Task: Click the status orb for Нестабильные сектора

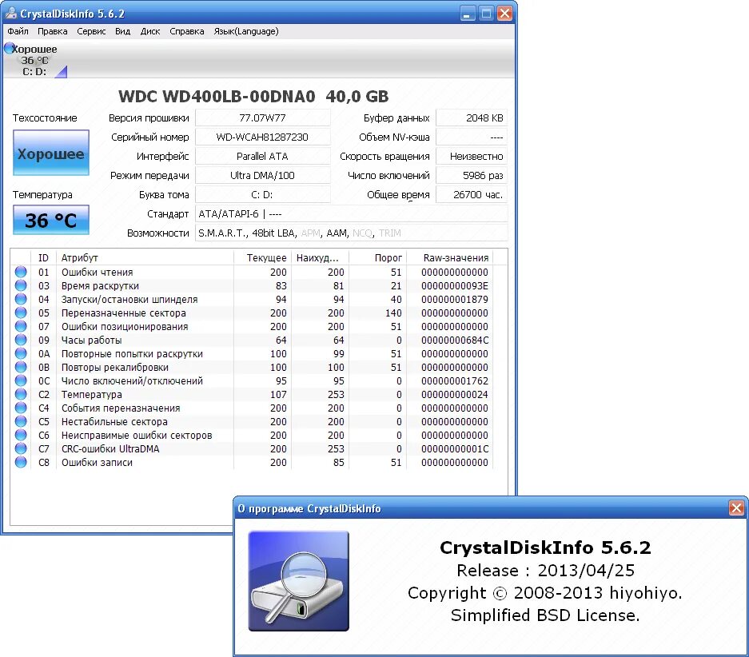Action: point(21,421)
